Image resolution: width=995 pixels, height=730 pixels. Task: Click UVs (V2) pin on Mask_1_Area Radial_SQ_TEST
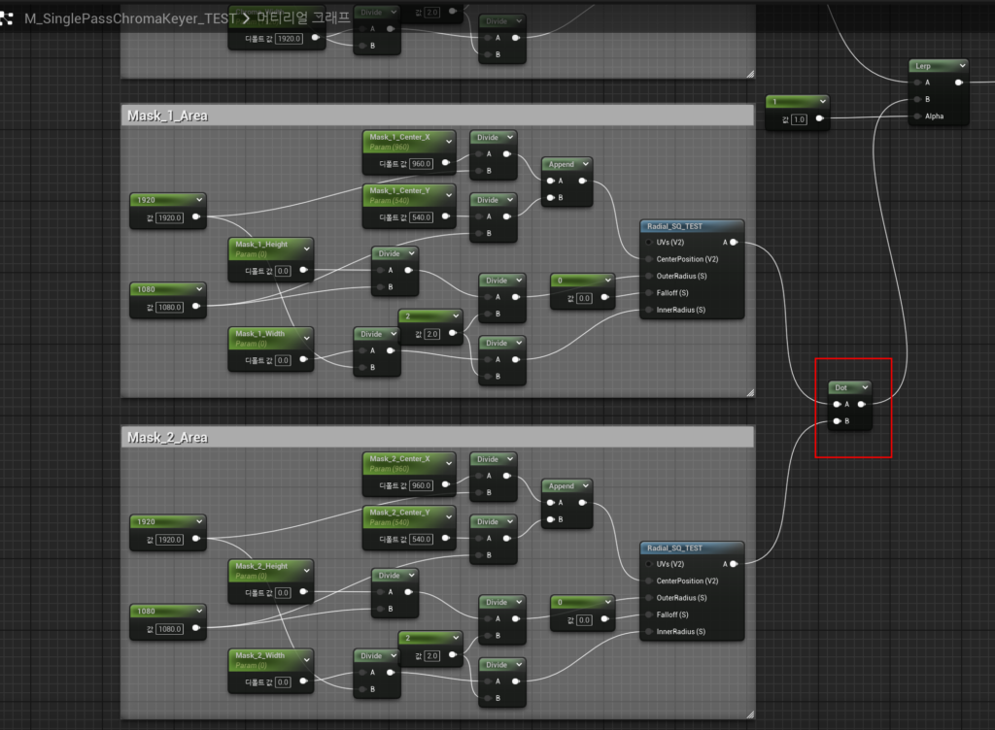tap(648, 242)
